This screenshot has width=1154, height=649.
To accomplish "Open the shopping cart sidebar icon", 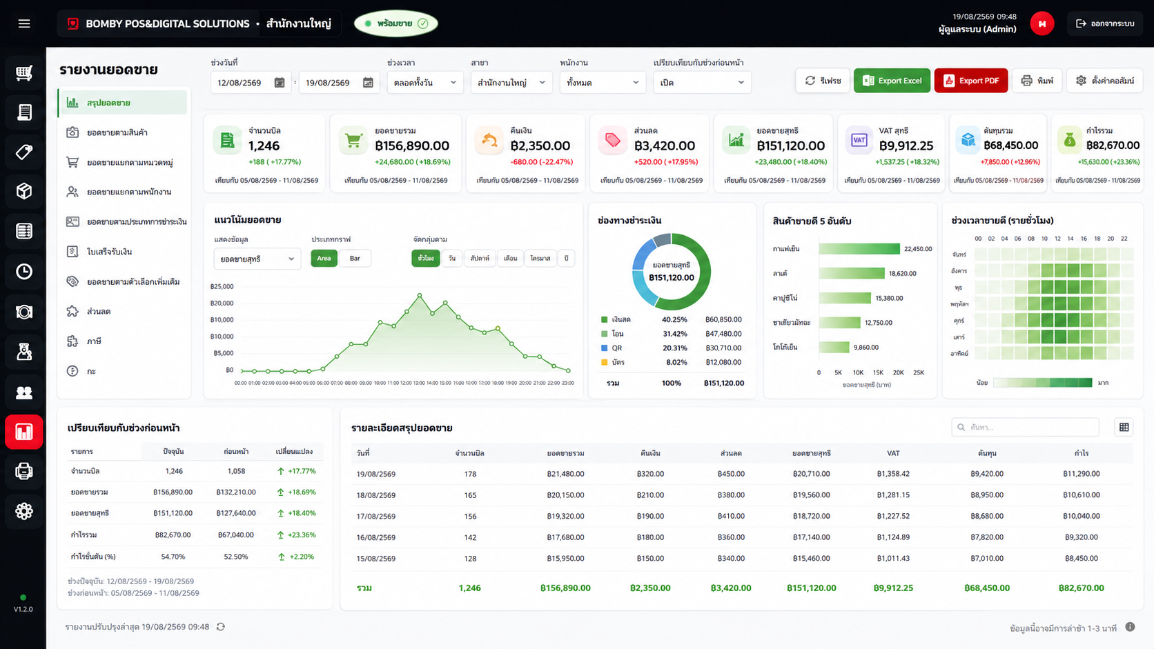I will click(24, 72).
